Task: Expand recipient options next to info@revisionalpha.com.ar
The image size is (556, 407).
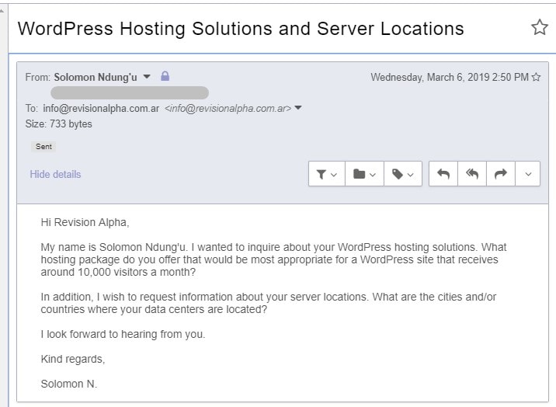Action: (298, 108)
